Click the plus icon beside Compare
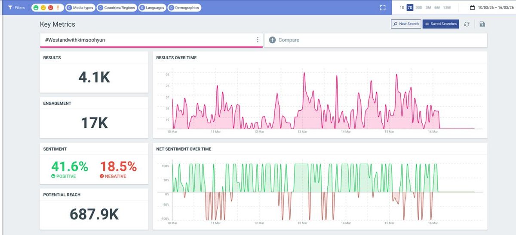This screenshot has width=516, height=235. point(272,40)
